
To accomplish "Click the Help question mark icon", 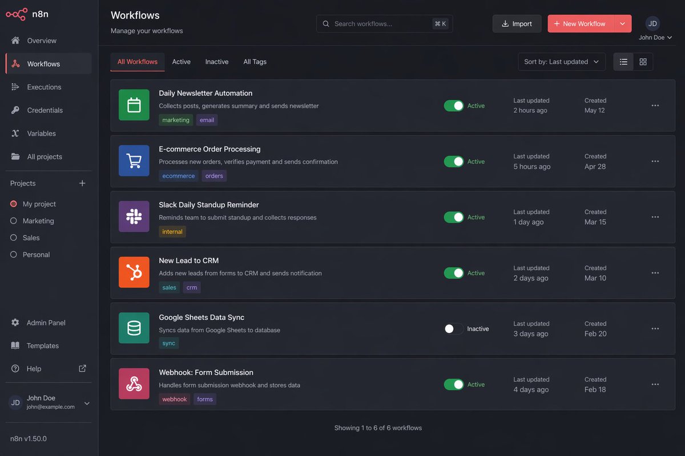I will tap(15, 369).
